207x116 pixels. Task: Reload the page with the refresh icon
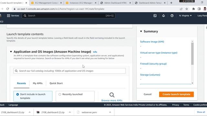[8, 9]
